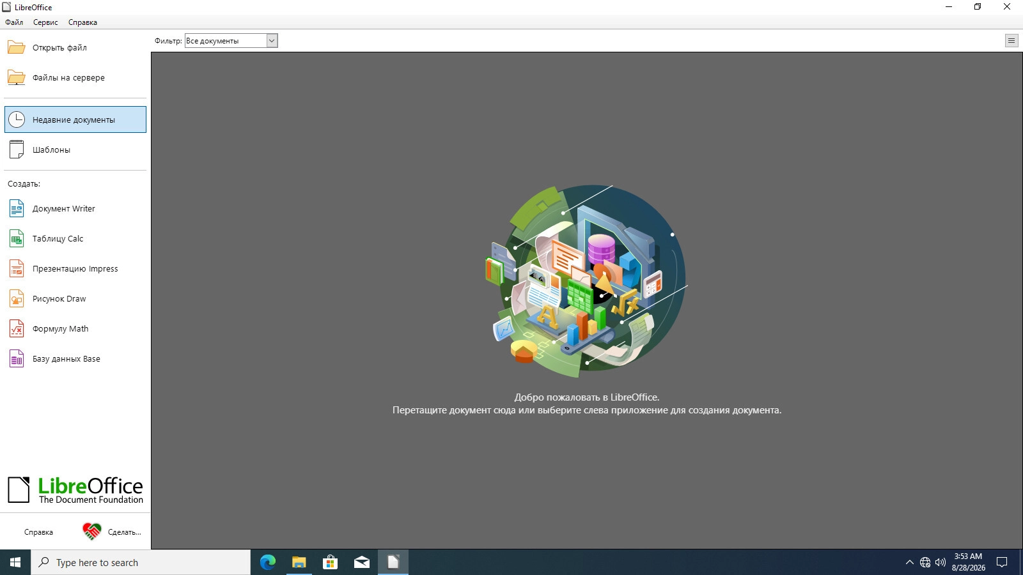
Task: Open the clock showing 3:53 AM
Action: [968, 562]
